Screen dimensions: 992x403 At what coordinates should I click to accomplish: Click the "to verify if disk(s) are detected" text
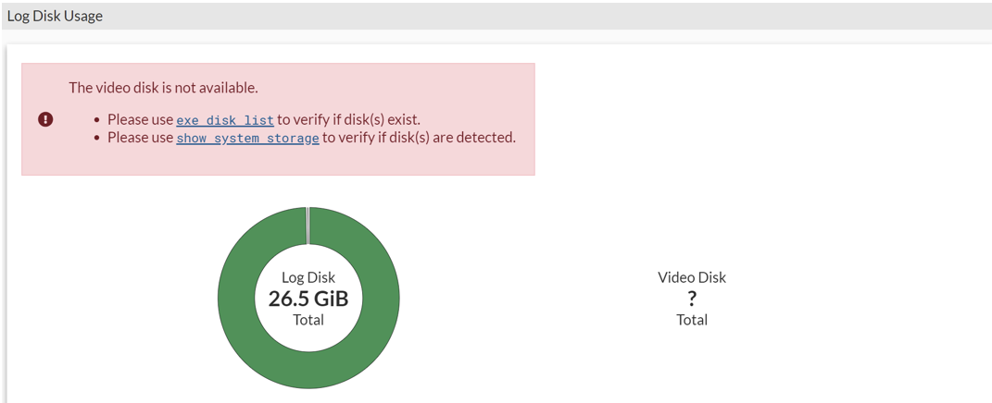tap(419, 137)
